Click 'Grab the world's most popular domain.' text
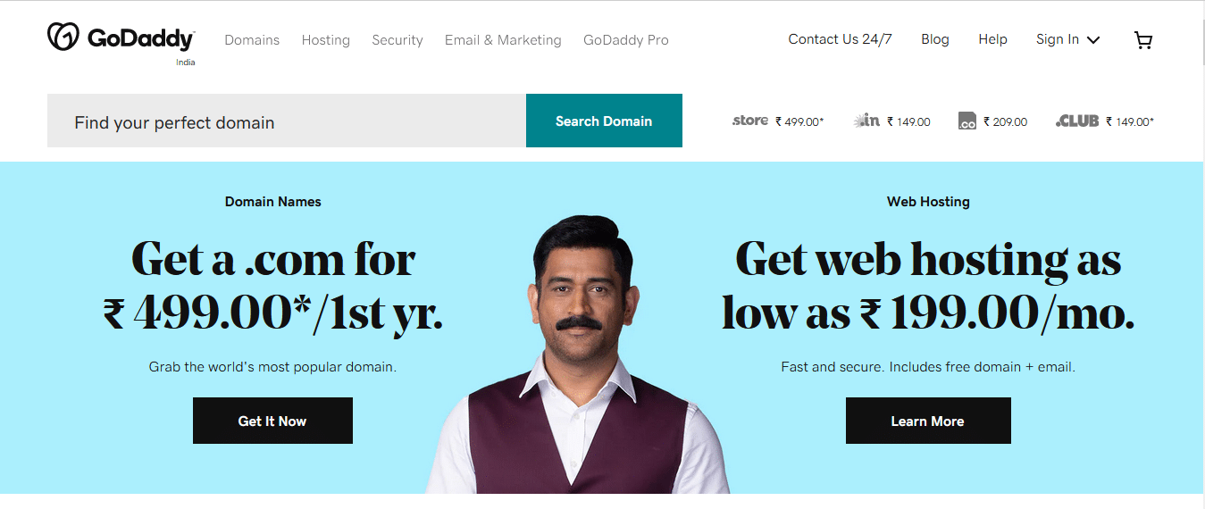This screenshot has height=509, width=1205. (x=272, y=367)
